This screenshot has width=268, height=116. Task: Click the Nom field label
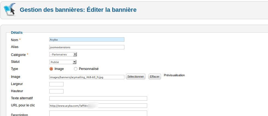point(15,40)
